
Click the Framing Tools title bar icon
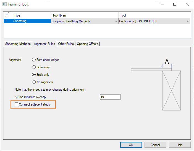click(x=4, y=4)
